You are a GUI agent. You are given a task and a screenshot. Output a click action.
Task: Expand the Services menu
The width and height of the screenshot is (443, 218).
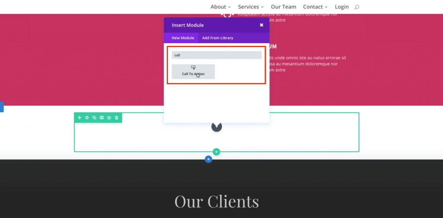tap(251, 7)
